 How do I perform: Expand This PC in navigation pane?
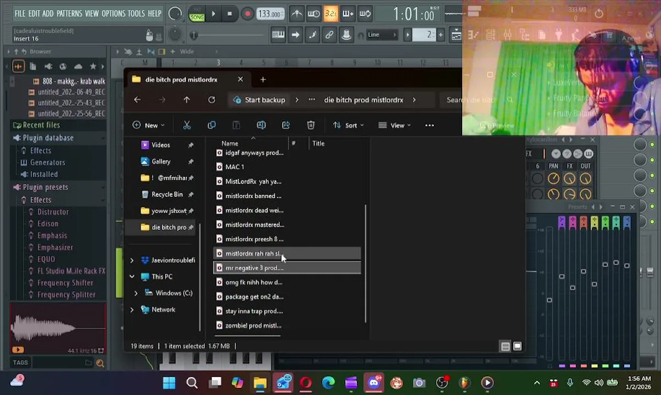point(132,277)
